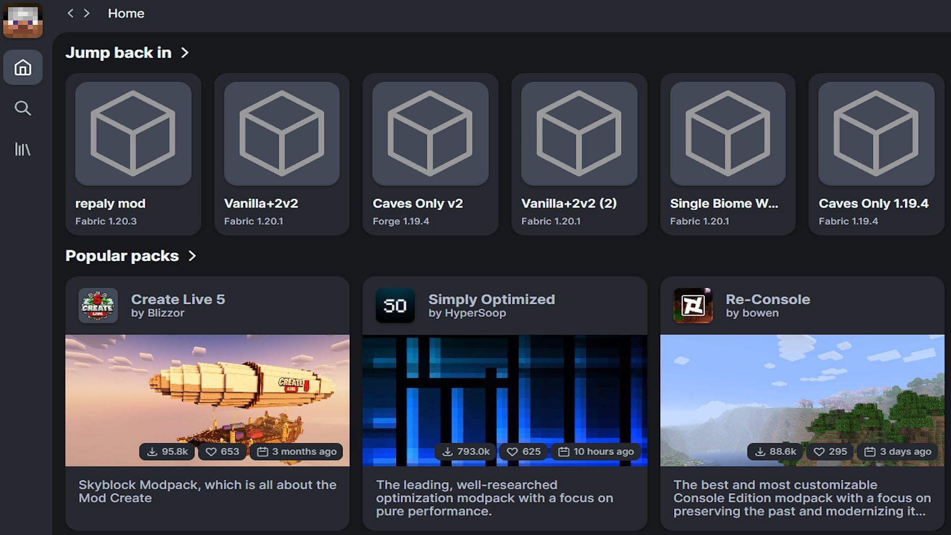Click the Re-Console pack icon

coord(692,305)
